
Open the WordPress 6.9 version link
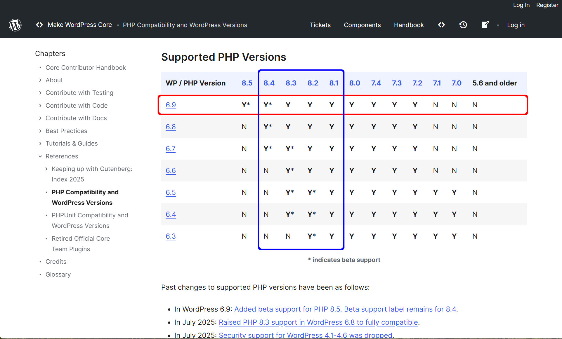(x=171, y=105)
